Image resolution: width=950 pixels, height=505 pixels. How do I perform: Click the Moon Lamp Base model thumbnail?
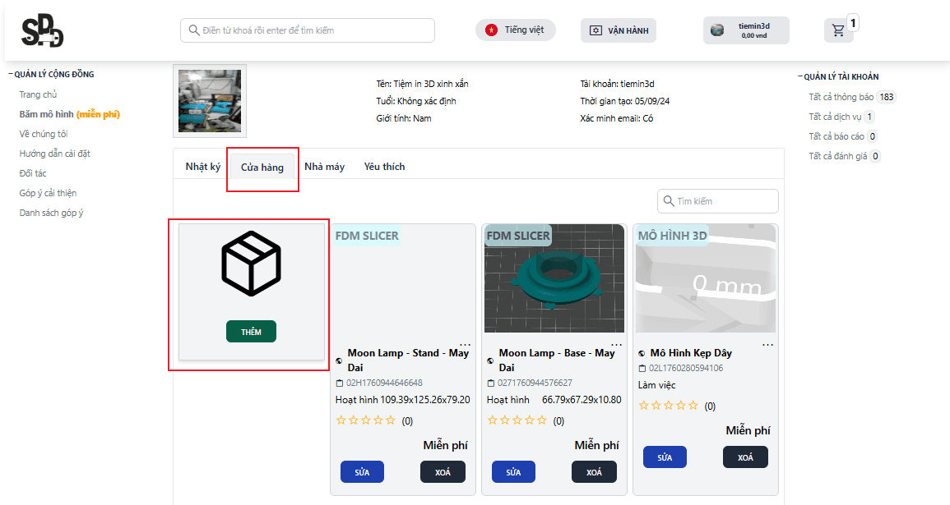554,278
